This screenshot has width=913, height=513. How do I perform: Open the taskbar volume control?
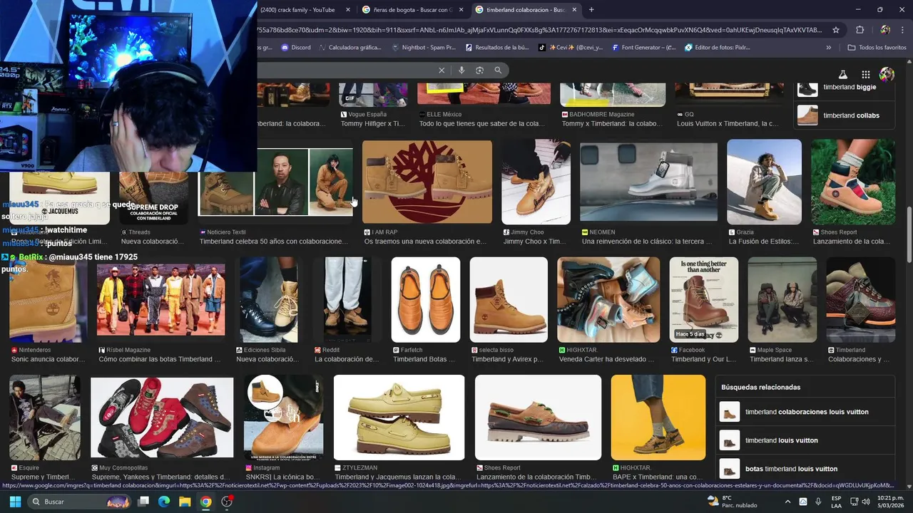tap(866, 502)
